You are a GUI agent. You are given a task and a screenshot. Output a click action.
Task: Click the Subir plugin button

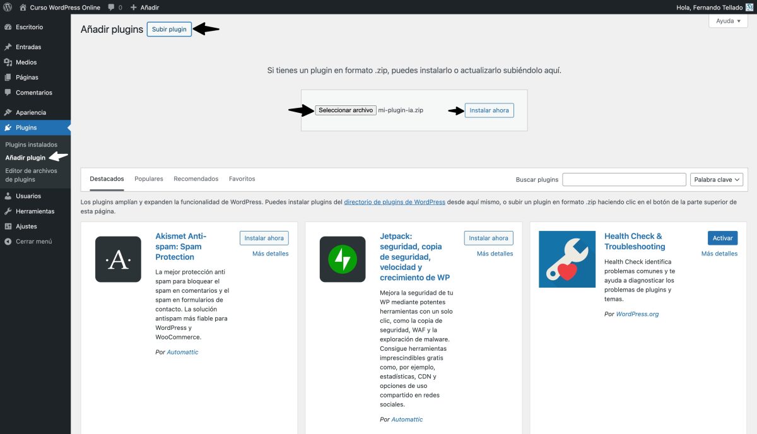pyautogui.click(x=169, y=28)
